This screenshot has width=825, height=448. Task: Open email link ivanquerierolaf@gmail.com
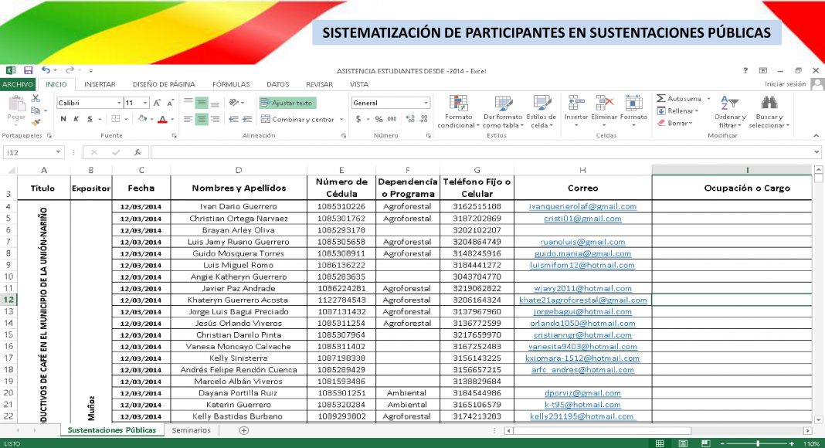[582, 207]
